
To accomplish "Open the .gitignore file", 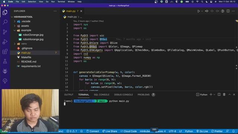I will 27,48.
